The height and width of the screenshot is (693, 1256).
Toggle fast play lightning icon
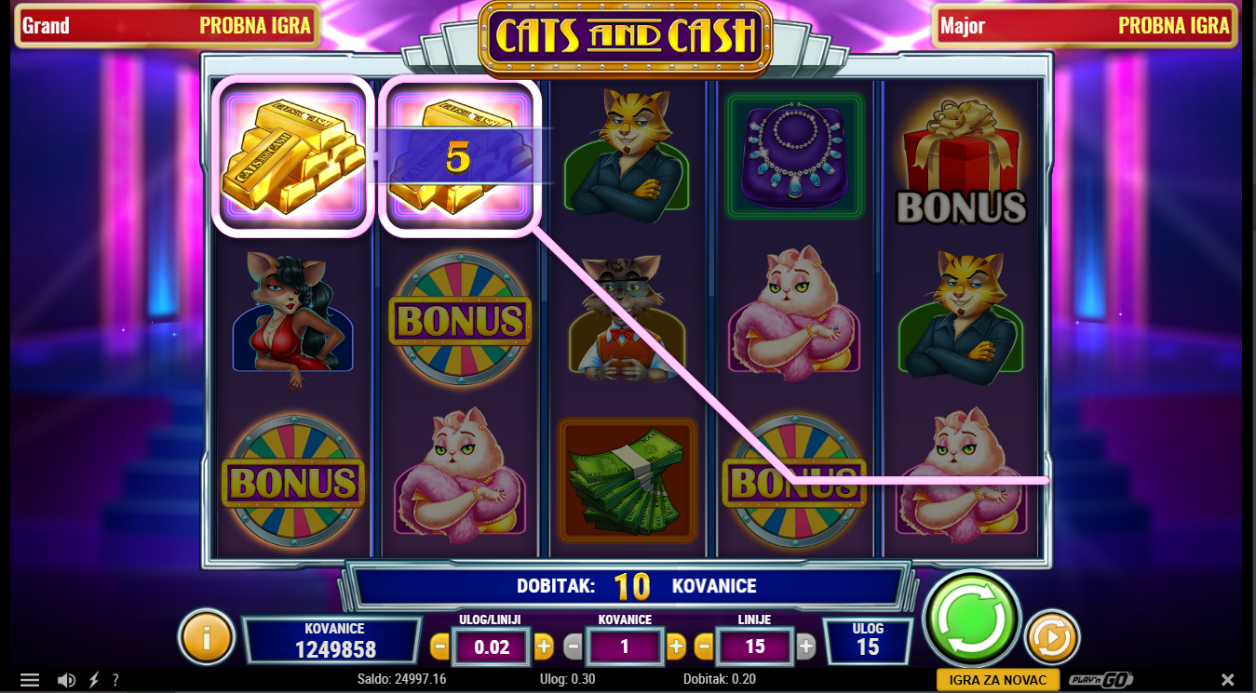pyautogui.click(x=93, y=680)
